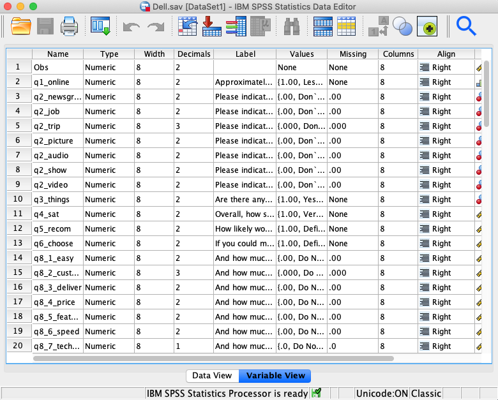Click the Obs variable name cell
Viewport: 498px width, 400px height.
(x=58, y=67)
